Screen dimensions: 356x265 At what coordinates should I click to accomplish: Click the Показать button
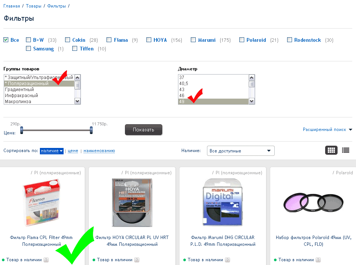click(x=143, y=129)
